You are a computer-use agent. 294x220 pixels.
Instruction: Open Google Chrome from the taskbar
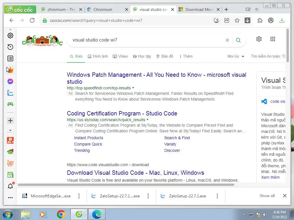(61, 214)
